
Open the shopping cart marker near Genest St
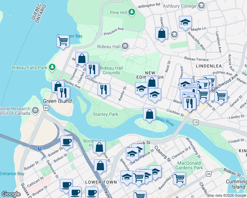(221, 97)
